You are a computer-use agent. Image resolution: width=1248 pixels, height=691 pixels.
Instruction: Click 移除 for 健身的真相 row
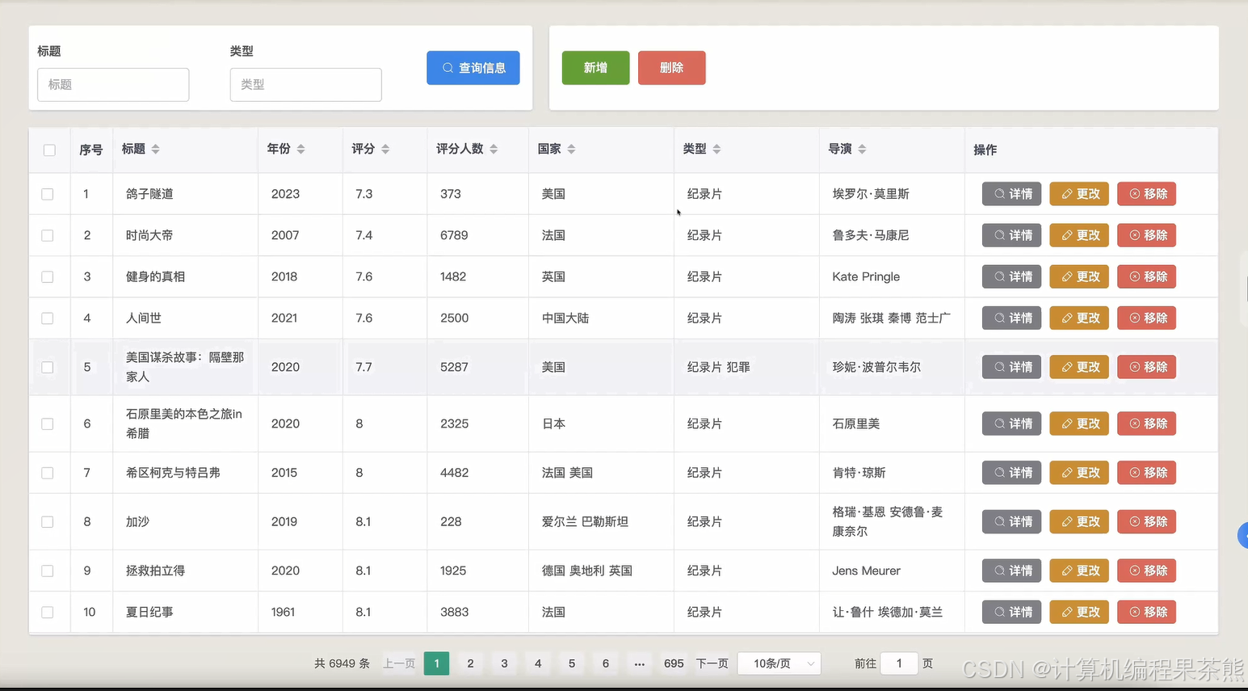1146,276
